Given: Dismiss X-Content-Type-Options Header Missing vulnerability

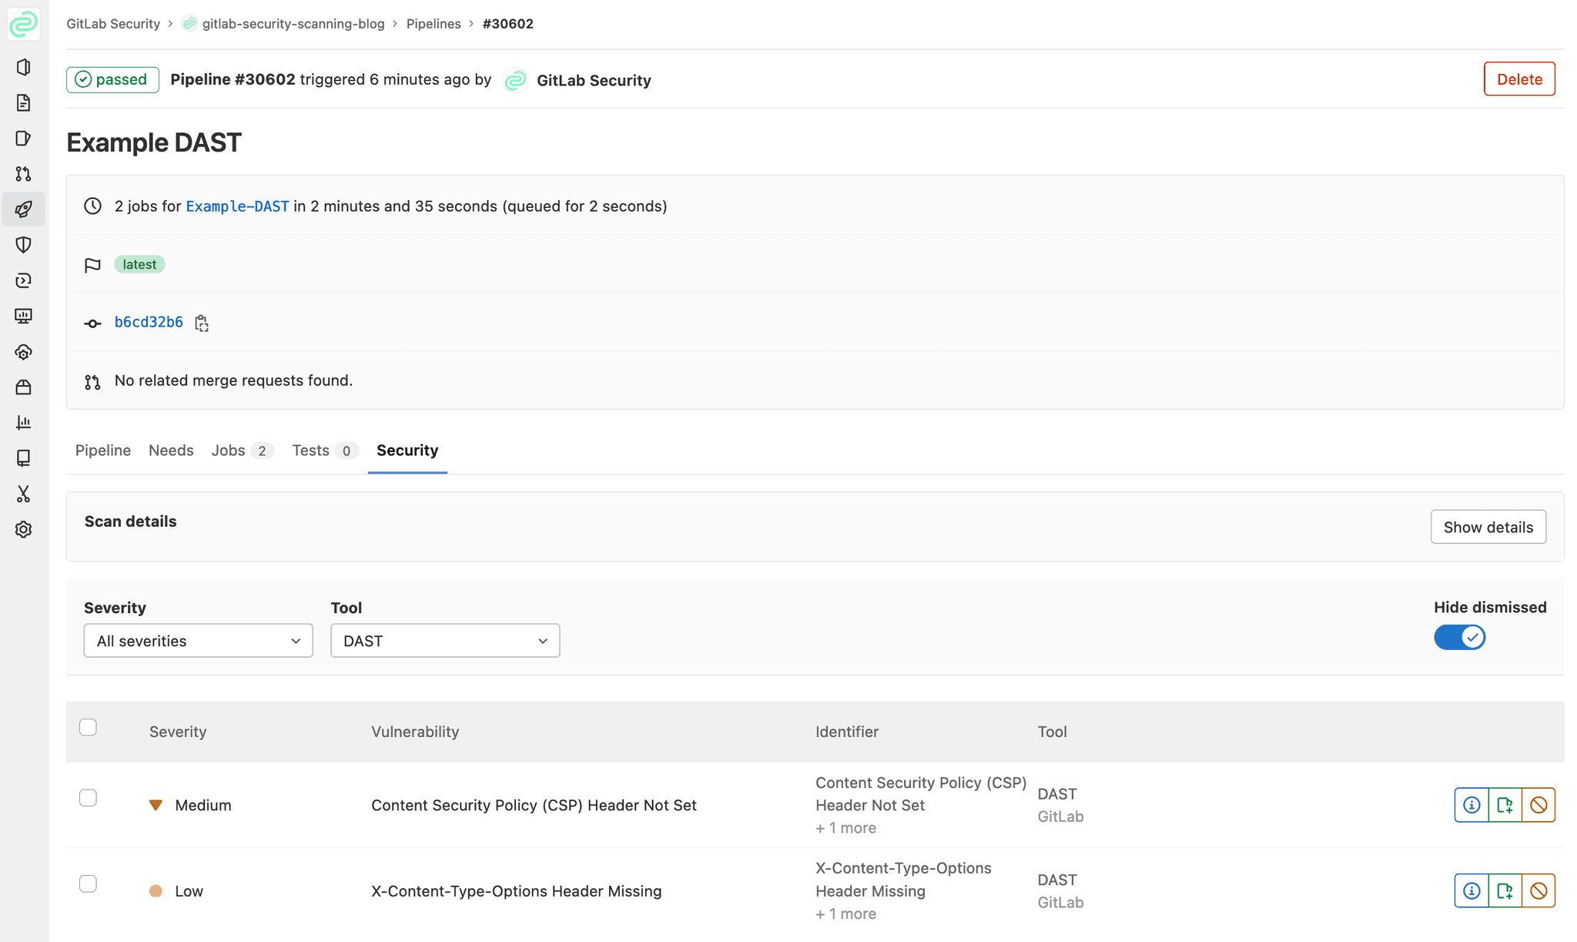Looking at the screenshot, I should click(x=1538, y=891).
